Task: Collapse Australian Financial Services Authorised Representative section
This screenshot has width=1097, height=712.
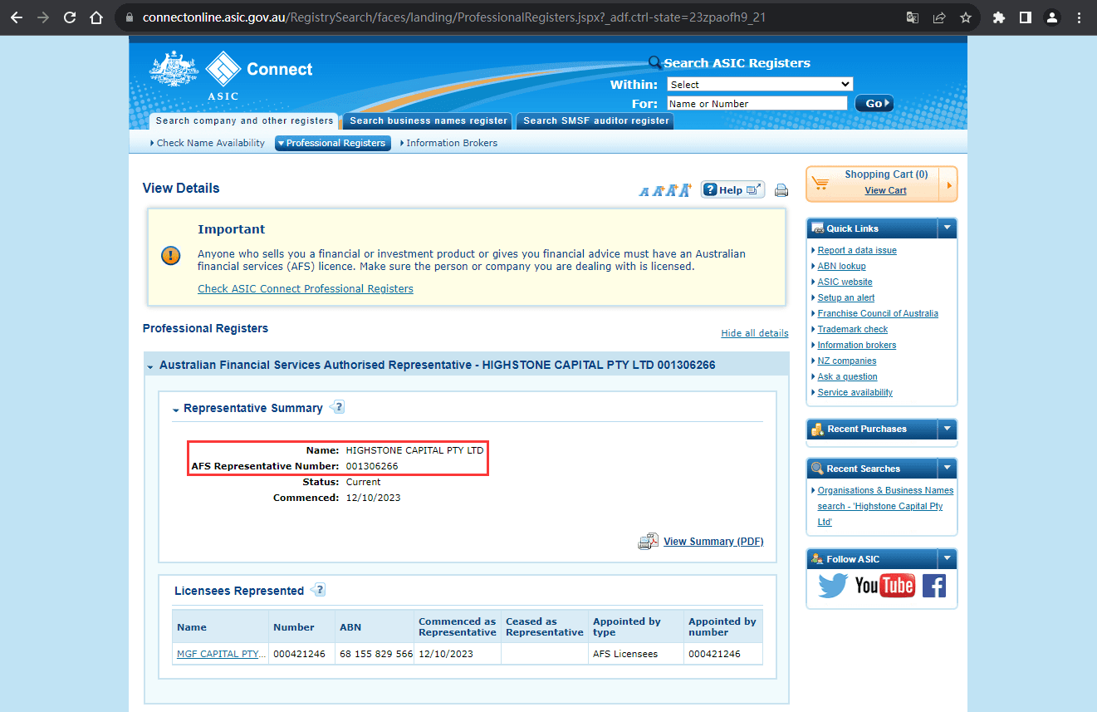Action: pos(150,366)
